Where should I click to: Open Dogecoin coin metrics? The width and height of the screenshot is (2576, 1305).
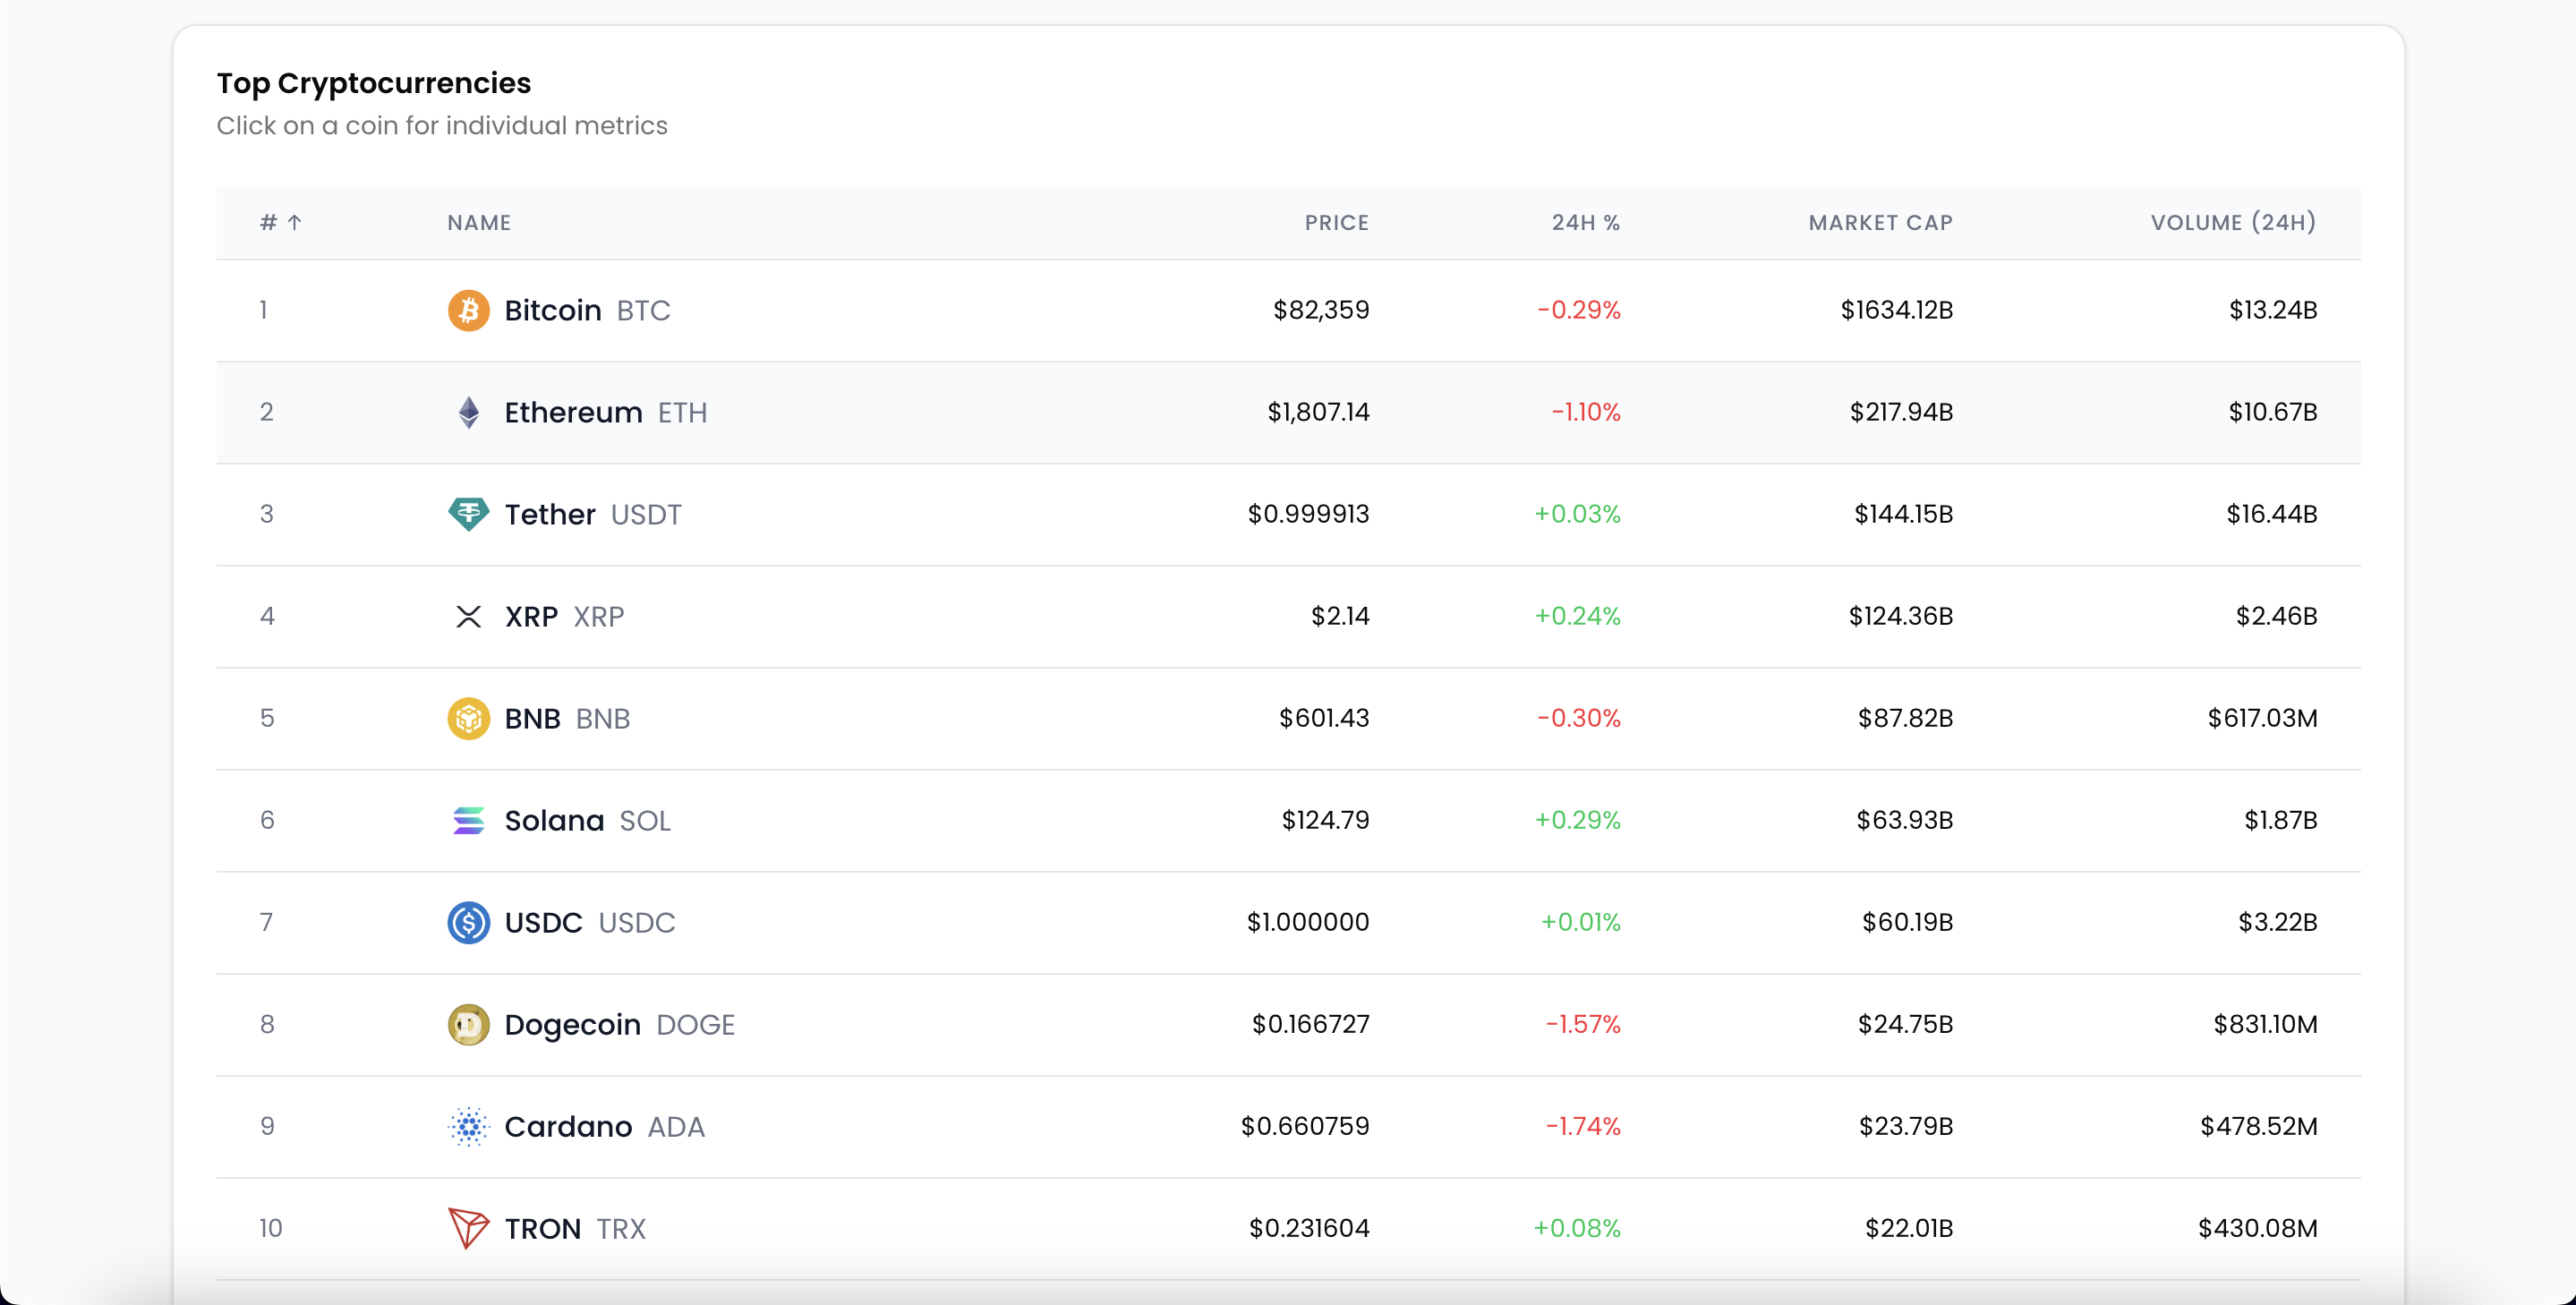pyautogui.click(x=572, y=1024)
